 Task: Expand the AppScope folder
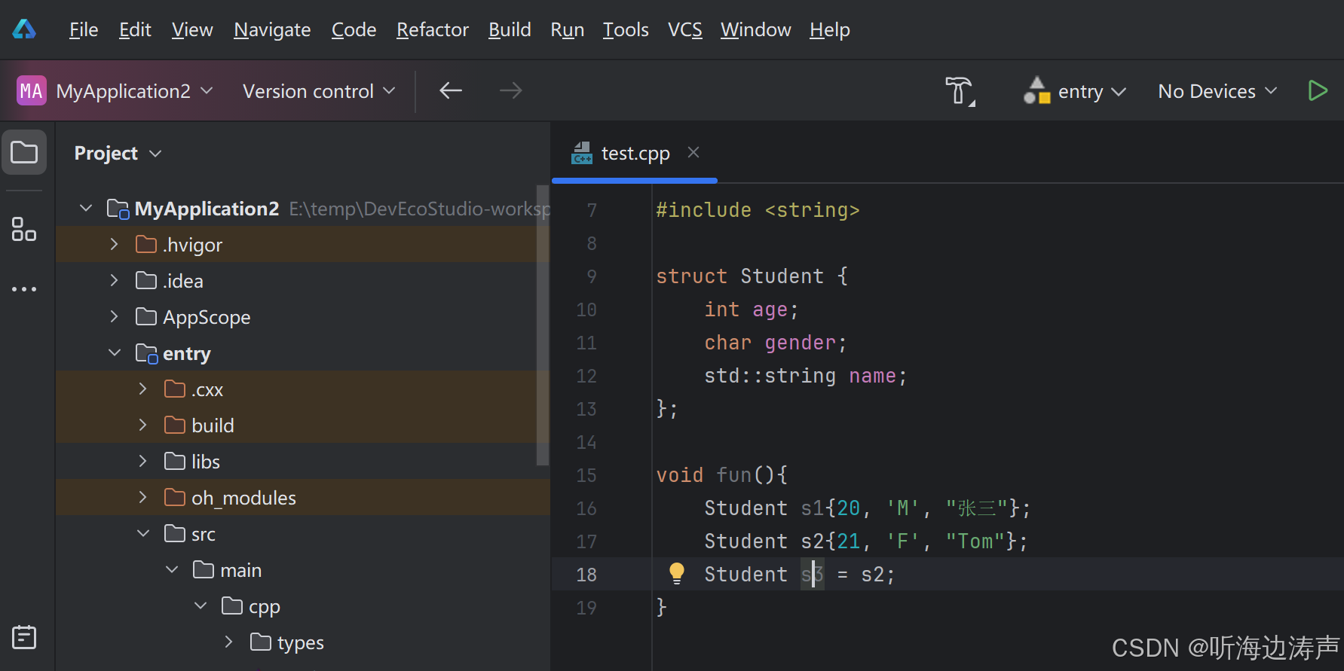(115, 316)
